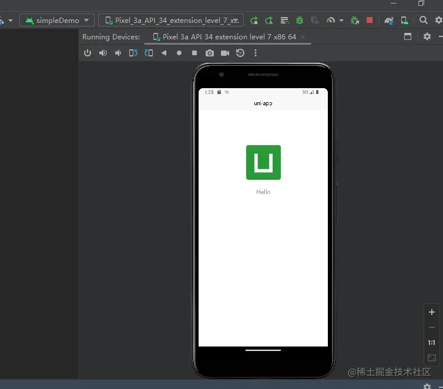Expand the profiler options dropdown arrow
The width and height of the screenshot is (443, 389).
click(x=341, y=21)
